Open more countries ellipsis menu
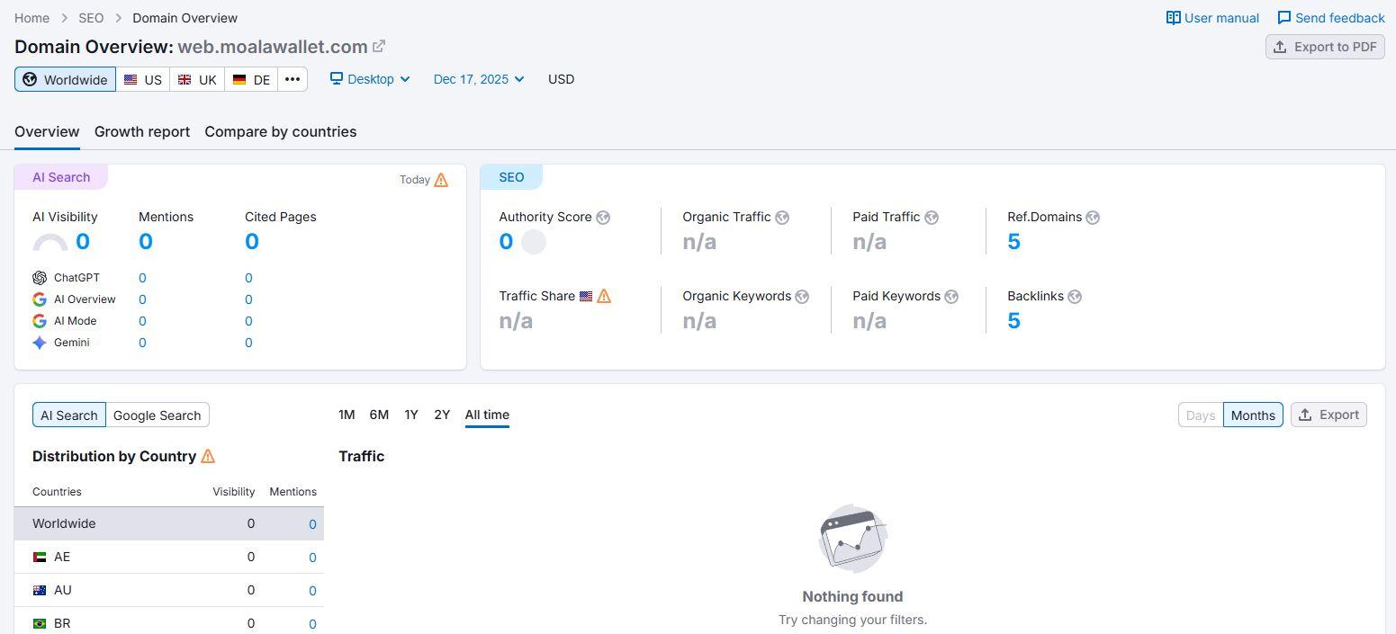This screenshot has height=634, width=1396. click(x=293, y=79)
